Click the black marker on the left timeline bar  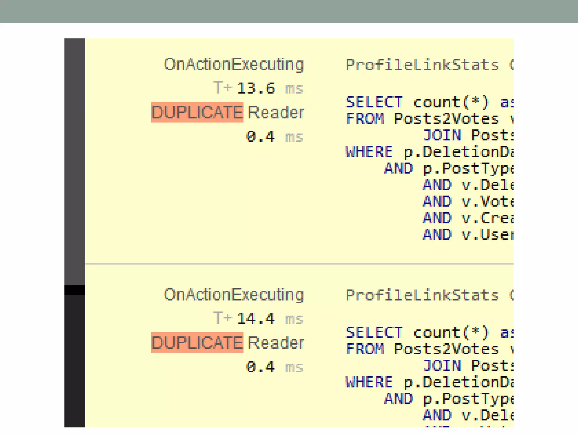coord(75,290)
